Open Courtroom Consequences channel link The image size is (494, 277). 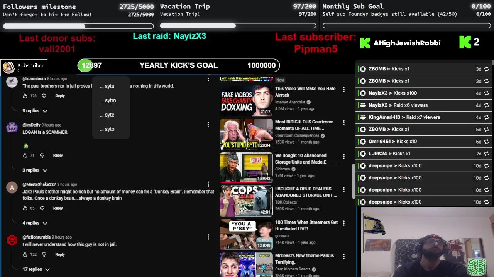click(297, 135)
